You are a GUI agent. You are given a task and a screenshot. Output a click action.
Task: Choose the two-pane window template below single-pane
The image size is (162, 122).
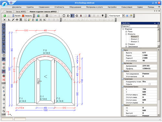pos(4,29)
